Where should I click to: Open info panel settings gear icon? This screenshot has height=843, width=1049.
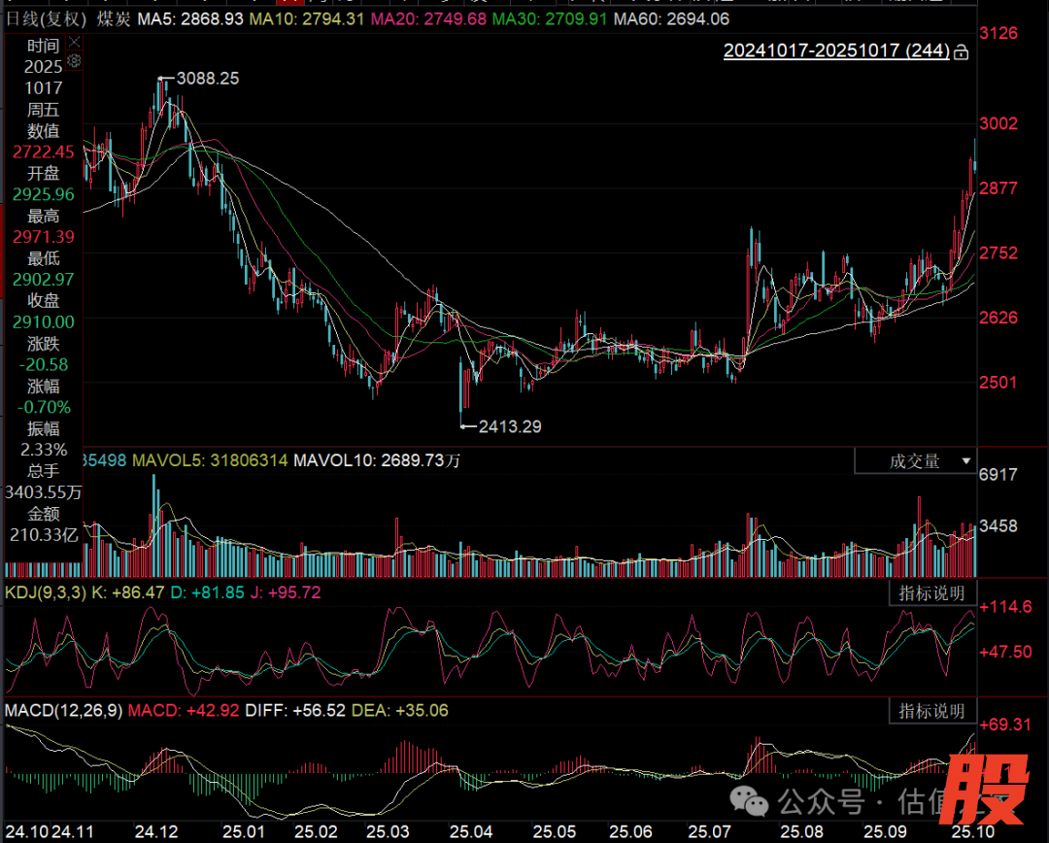tap(74, 60)
